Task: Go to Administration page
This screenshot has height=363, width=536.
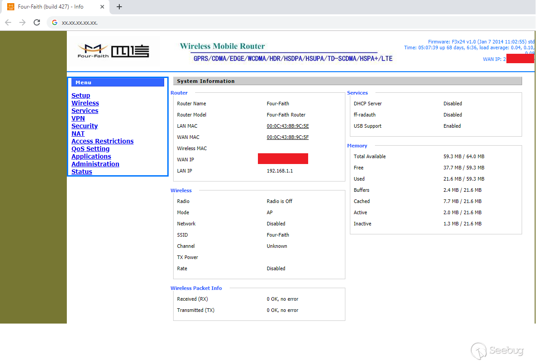Action: click(x=96, y=164)
